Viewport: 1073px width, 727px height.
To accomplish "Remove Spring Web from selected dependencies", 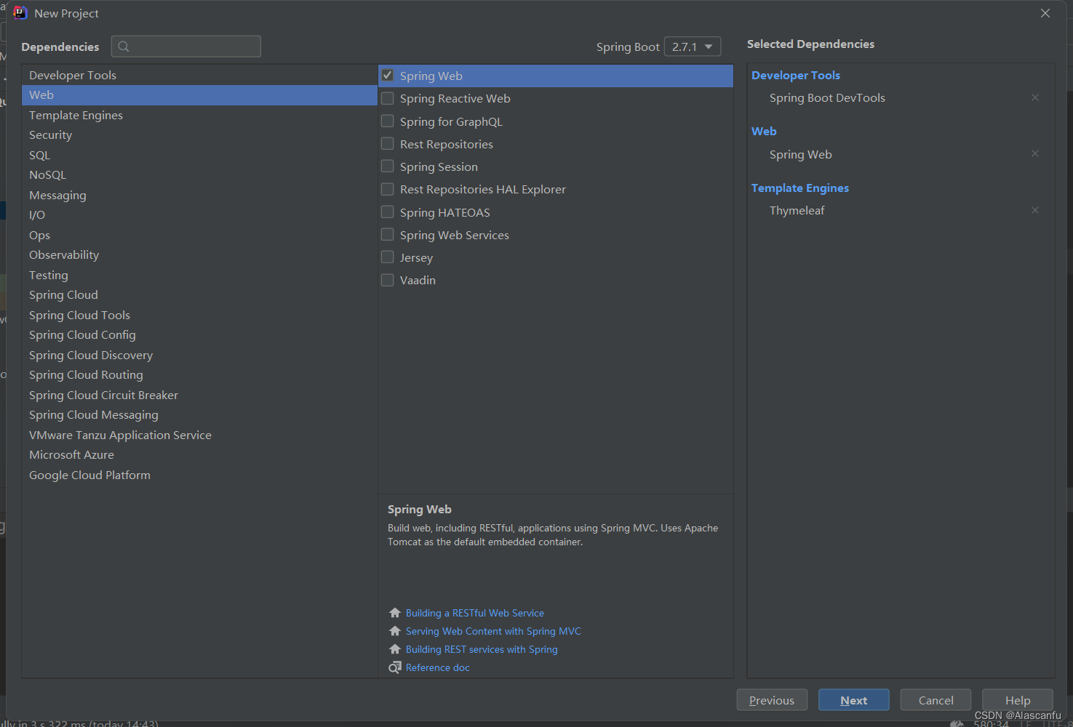I will click(x=1035, y=153).
